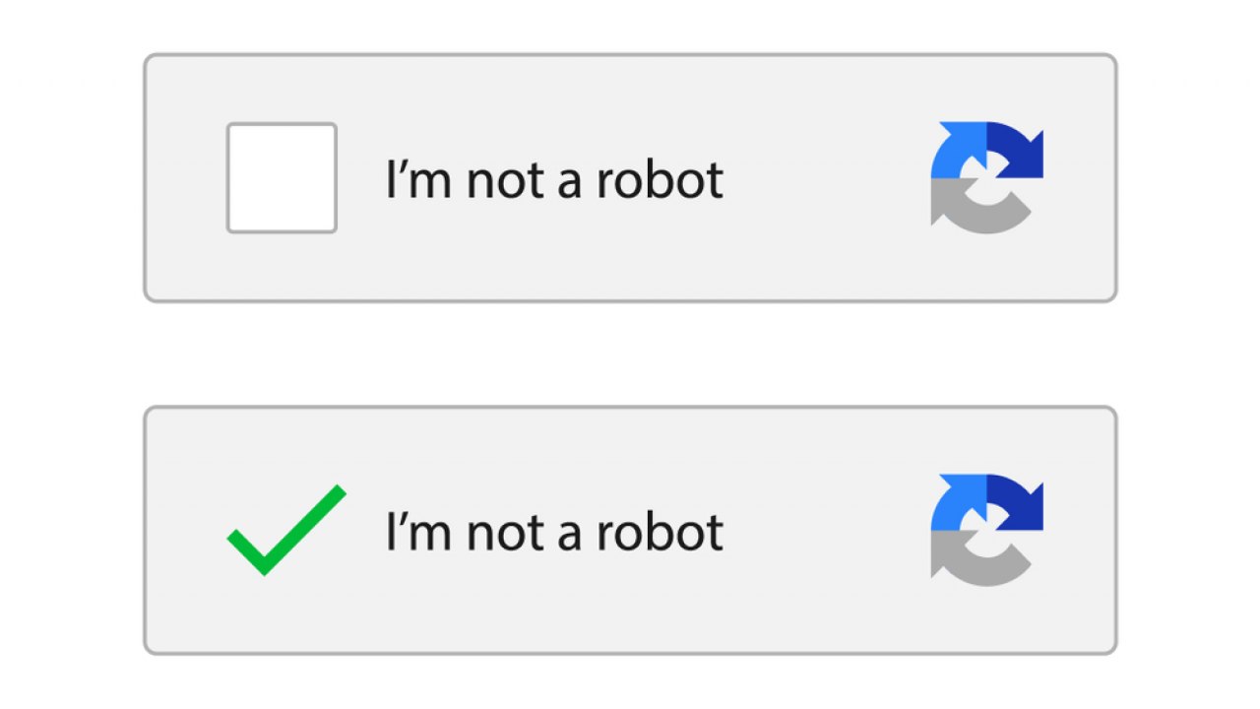Click the reCAPTCHA logo in the unchecked captcha
Viewport: 1260px width, 709px height.
pos(986,177)
